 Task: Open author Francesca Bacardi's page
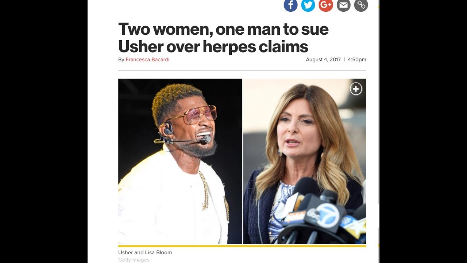(x=147, y=60)
